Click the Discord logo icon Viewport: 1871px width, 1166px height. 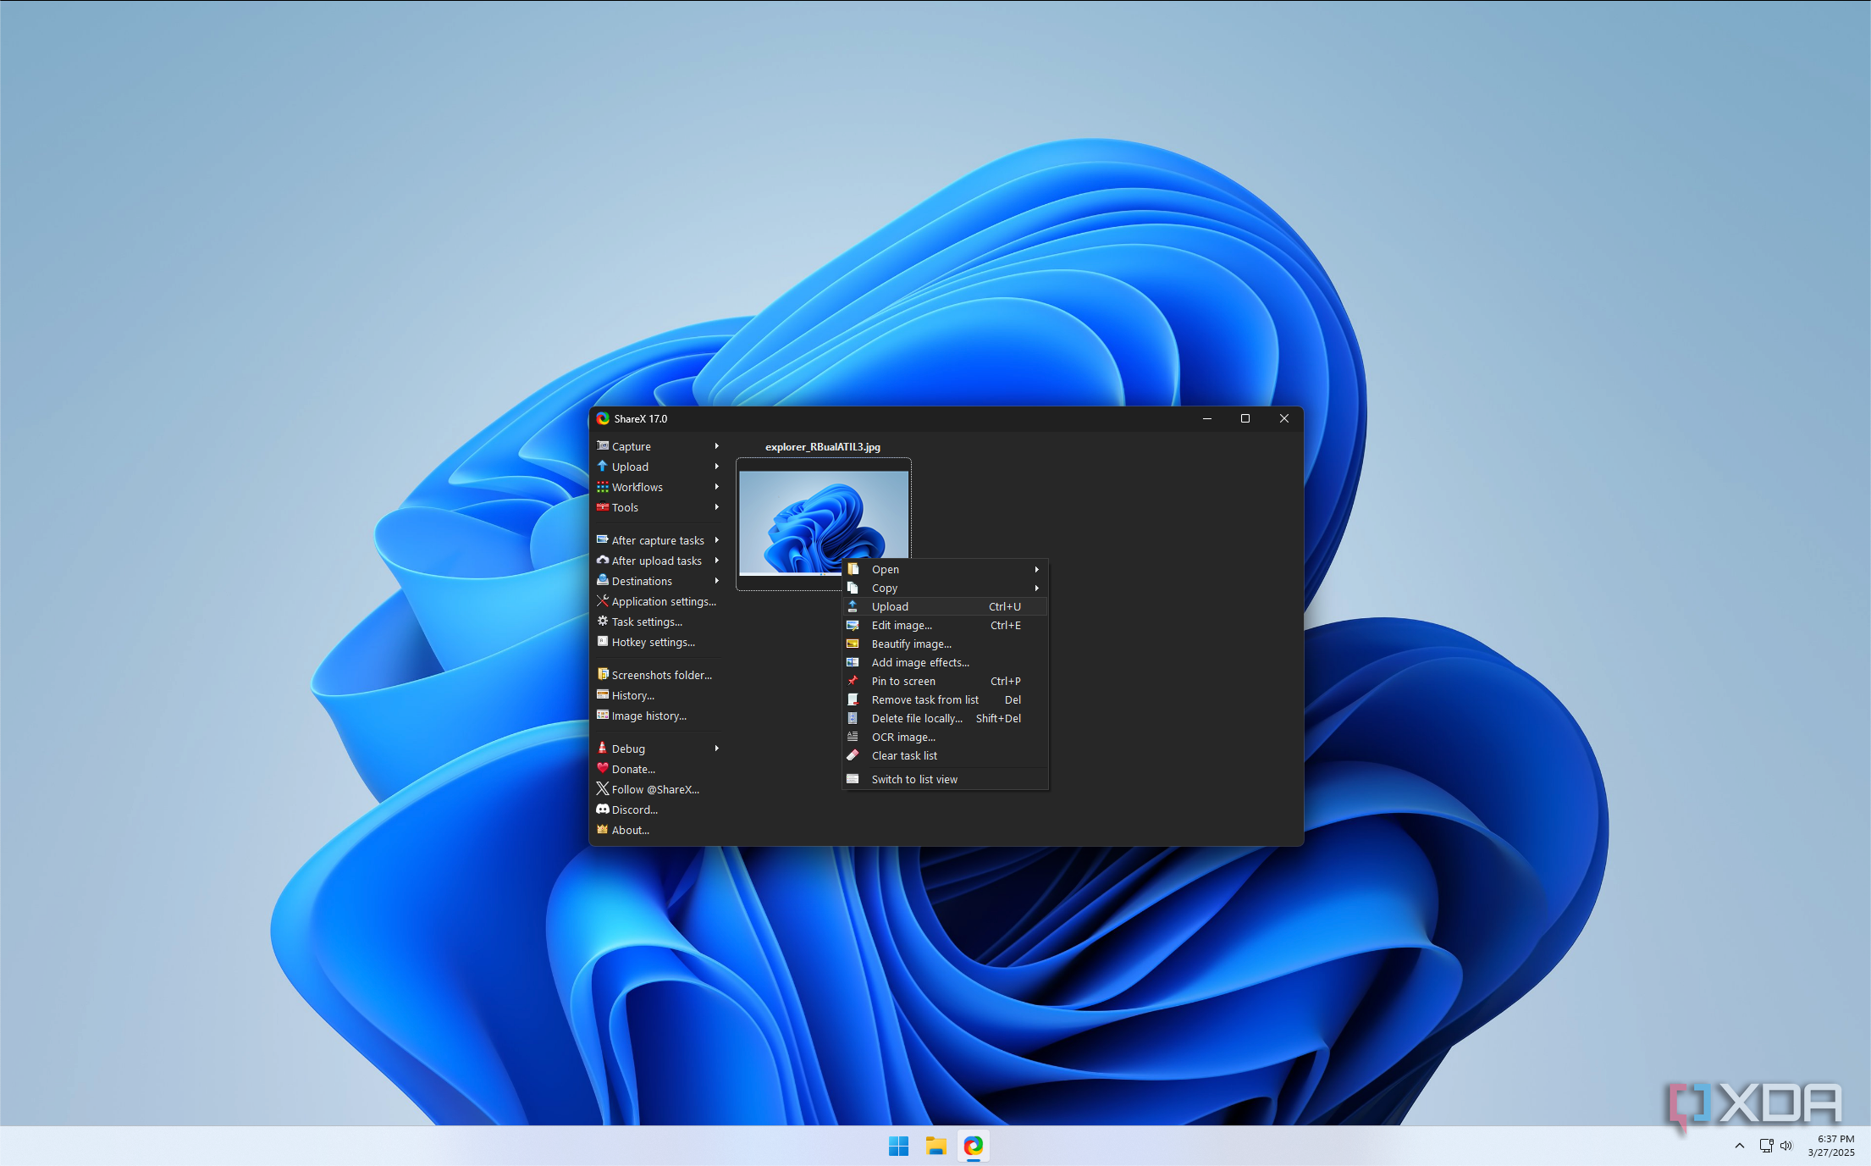tap(603, 810)
